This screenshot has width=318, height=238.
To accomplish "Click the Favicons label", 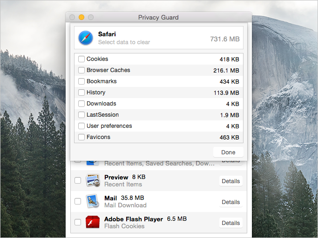I will click(98, 137).
